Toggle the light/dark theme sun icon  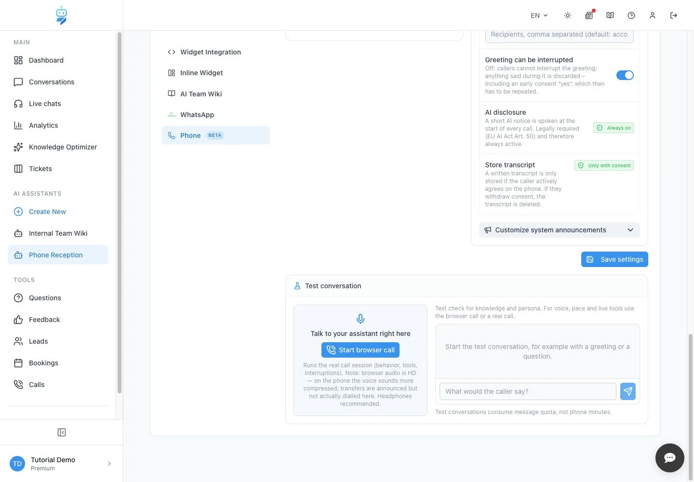[568, 15]
